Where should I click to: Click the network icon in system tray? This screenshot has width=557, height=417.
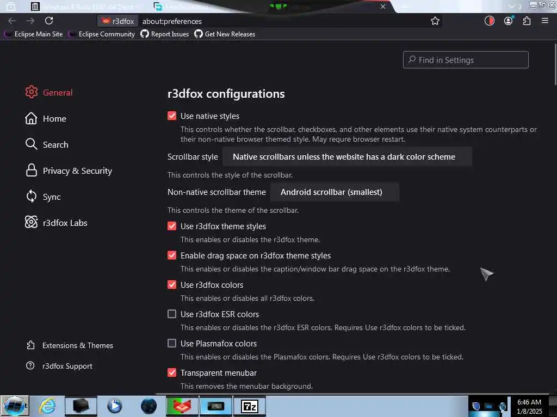pyautogui.click(x=489, y=406)
